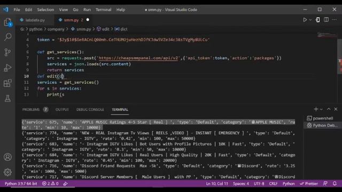Open errors and warnings status item
The height and width of the screenshot is (192, 342).
50,183
